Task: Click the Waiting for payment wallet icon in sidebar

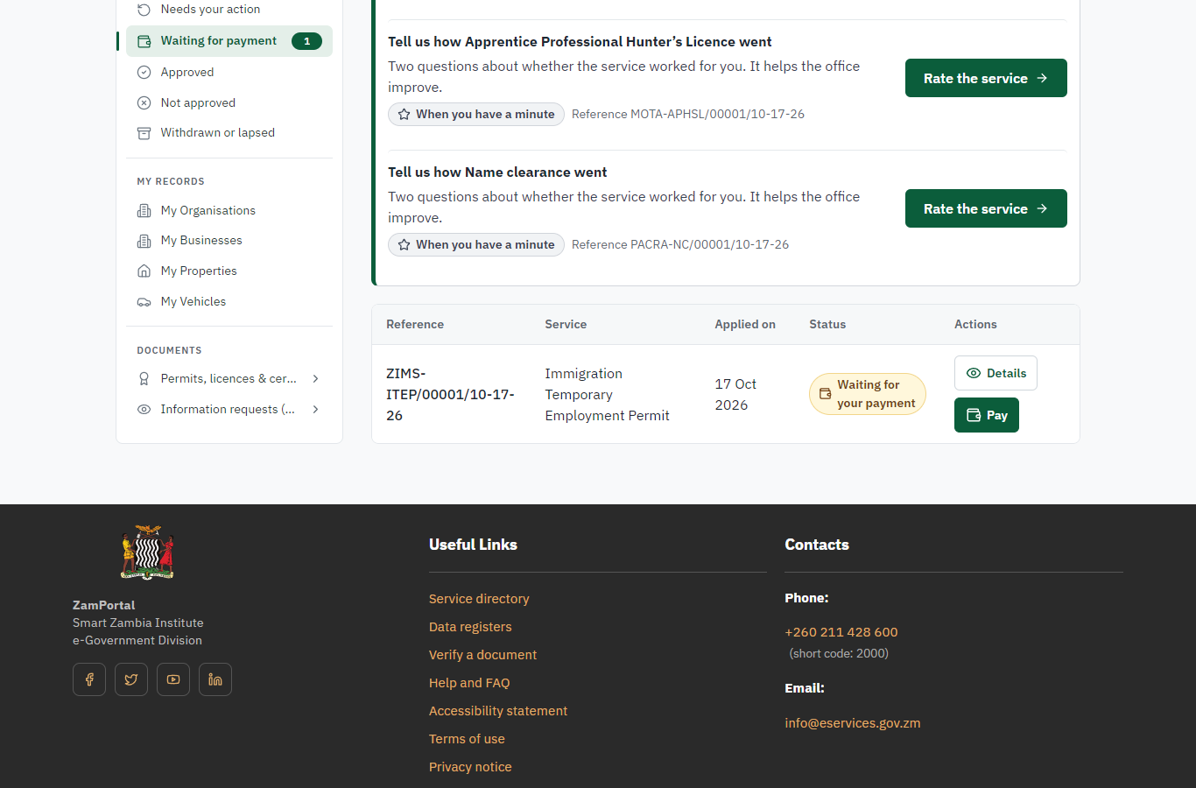Action: click(144, 41)
